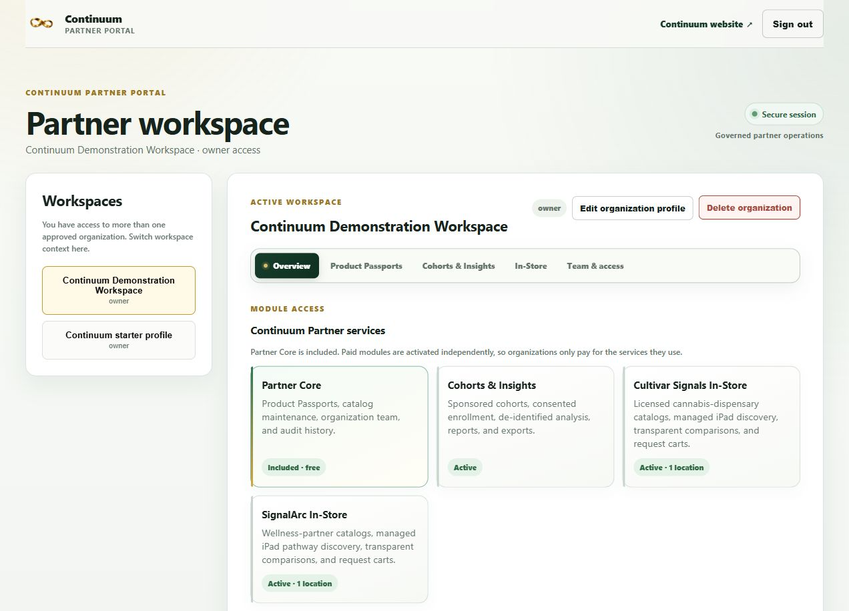This screenshot has height=611, width=849.
Task: Click 'Continuum Partner services' heading
Action: [x=318, y=330]
